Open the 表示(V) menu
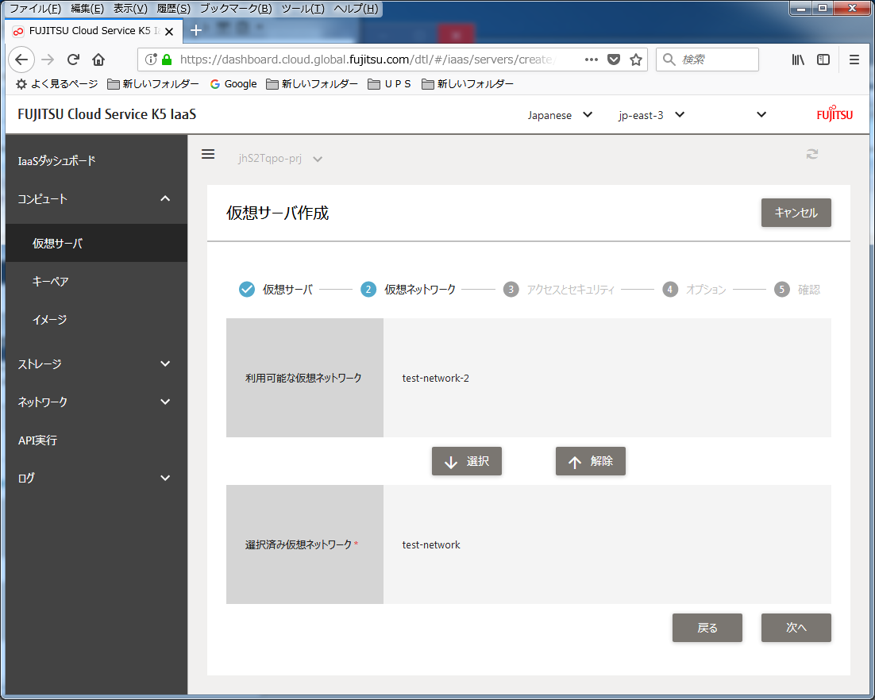 130,9
